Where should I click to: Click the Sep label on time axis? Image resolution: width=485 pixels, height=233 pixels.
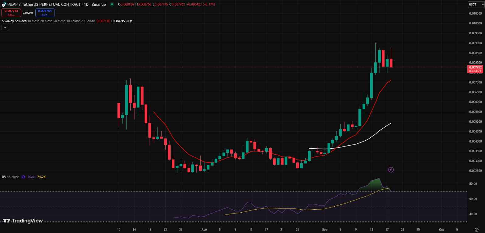click(x=325, y=230)
